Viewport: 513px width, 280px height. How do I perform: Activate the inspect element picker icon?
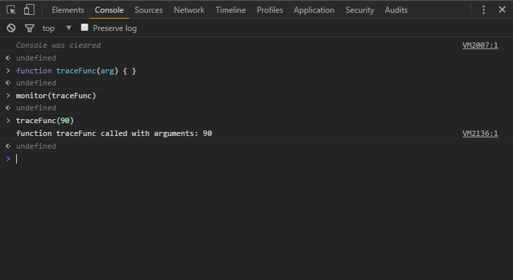tap(11, 10)
